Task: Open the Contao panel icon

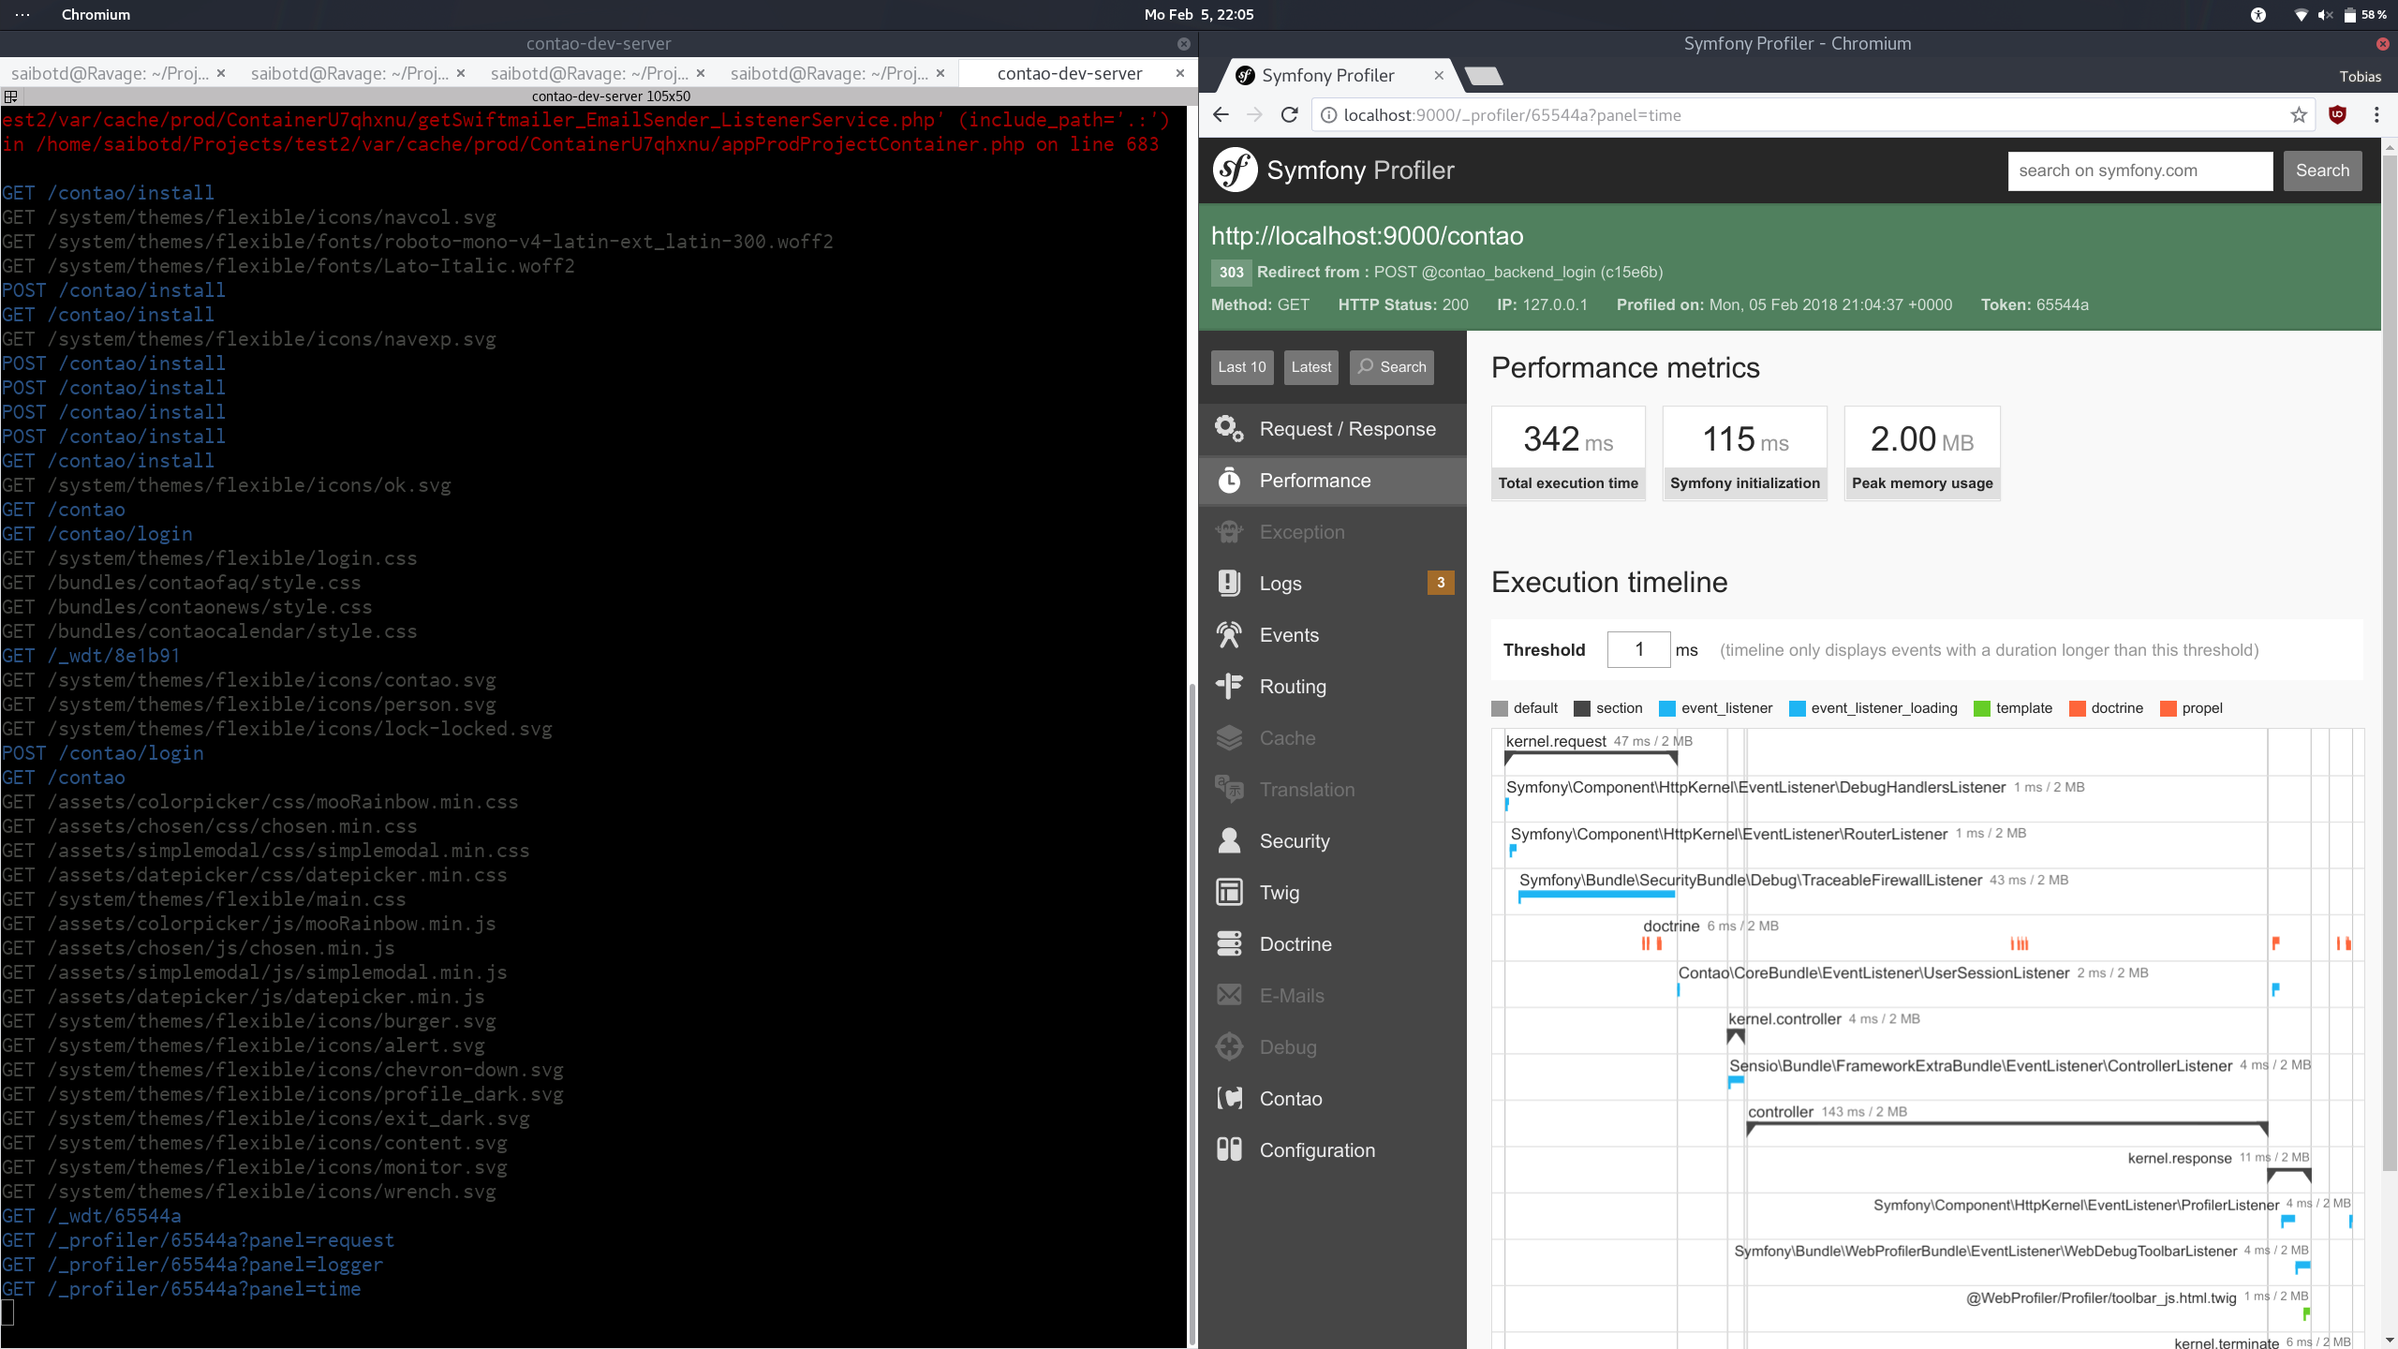Action: coord(1229,1099)
